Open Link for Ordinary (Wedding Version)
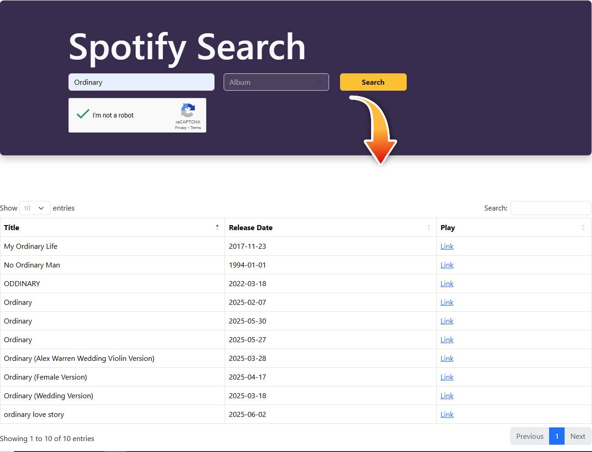 tap(447, 395)
